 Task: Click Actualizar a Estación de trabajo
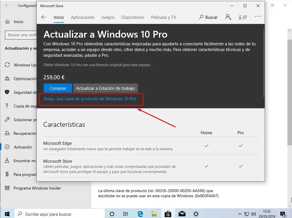(x=105, y=88)
